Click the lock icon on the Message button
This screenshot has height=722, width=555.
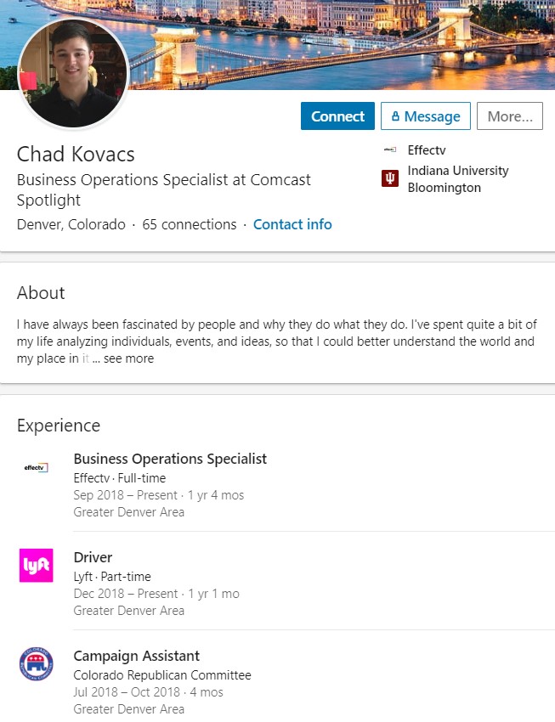pyautogui.click(x=395, y=116)
